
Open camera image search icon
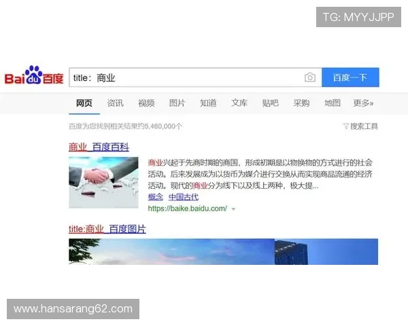point(310,77)
